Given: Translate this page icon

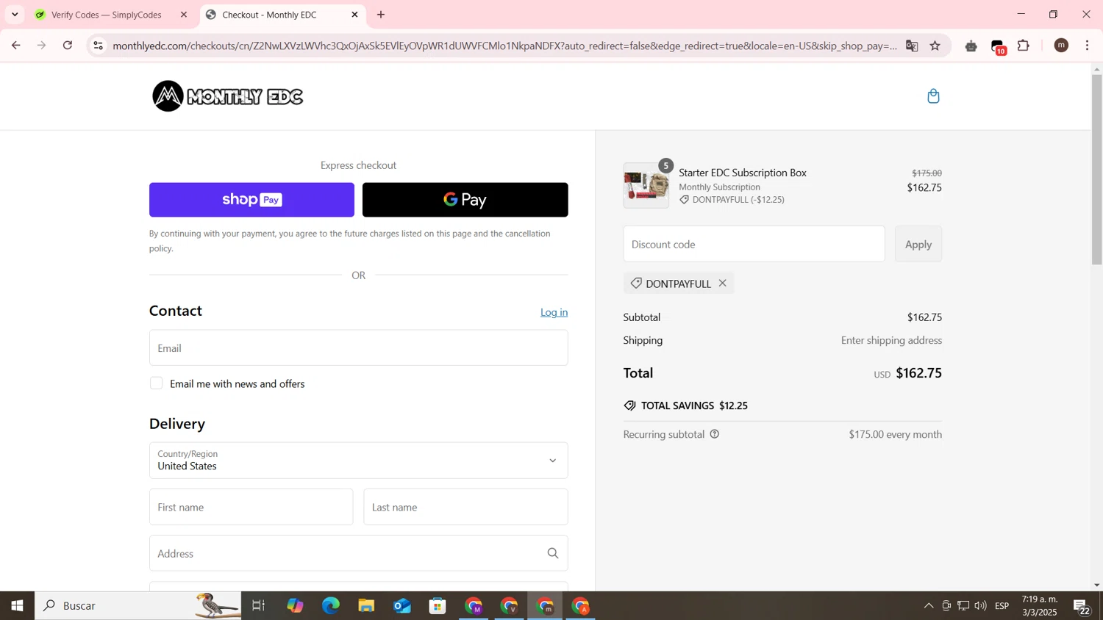Looking at the screenshot, I should coord(912,46).
